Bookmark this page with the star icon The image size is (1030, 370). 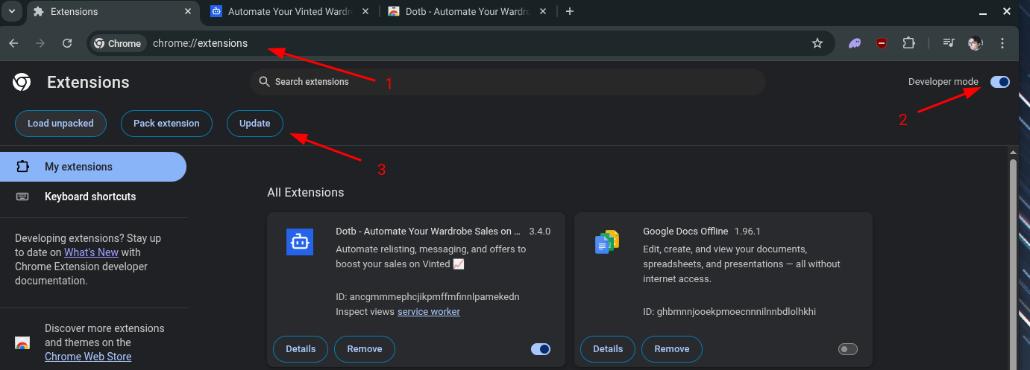(817, 43)
